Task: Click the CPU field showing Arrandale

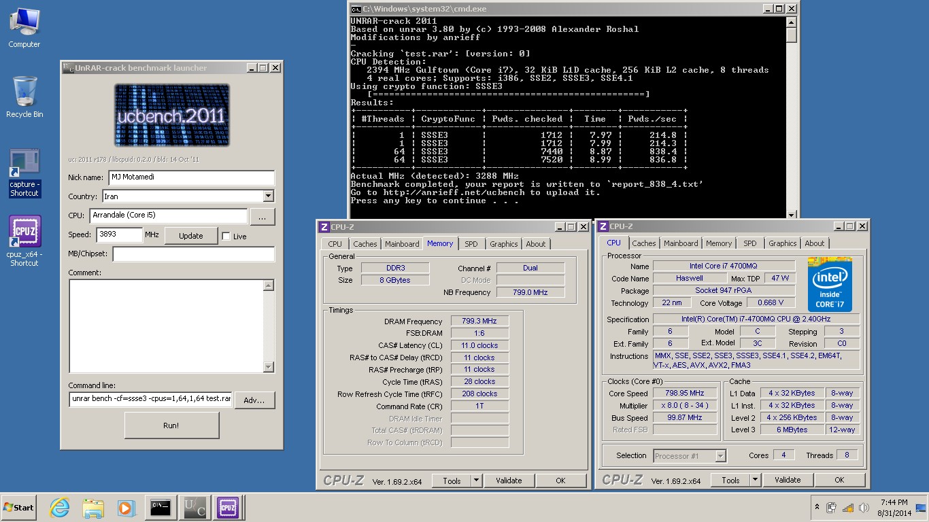Action: [x=169, y=215]
